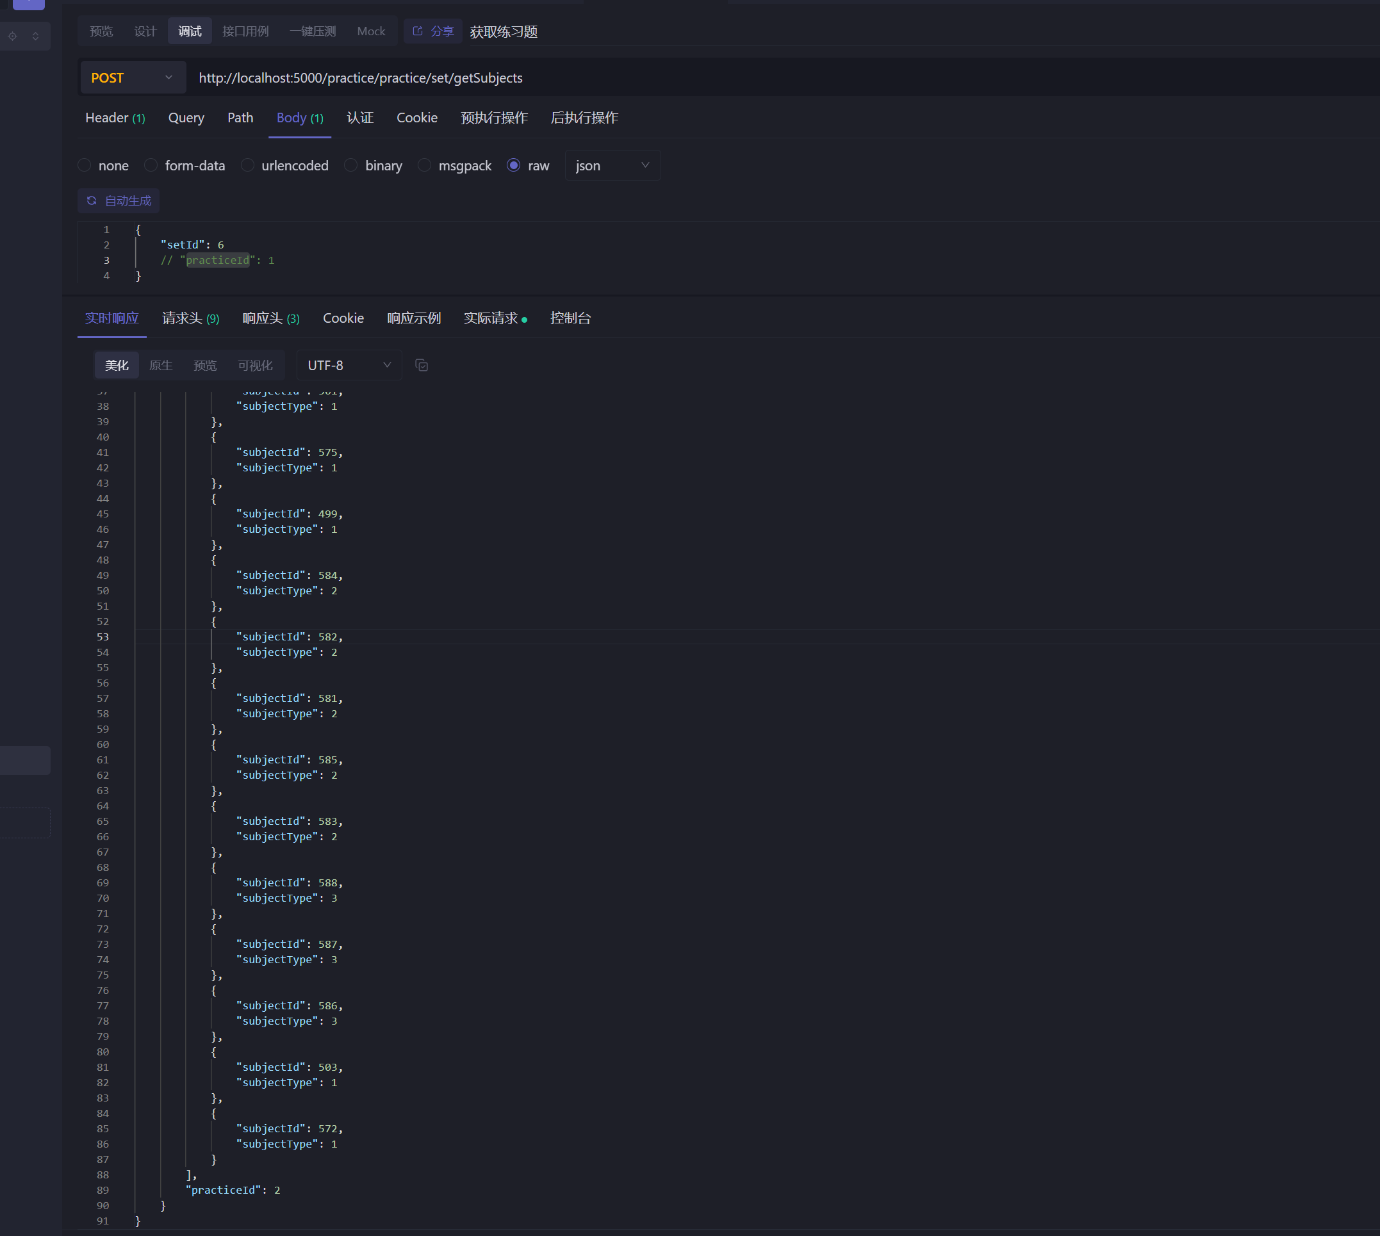Click the commented practiceId line in body editor
1380x1236 pixels.
point(217,260)
